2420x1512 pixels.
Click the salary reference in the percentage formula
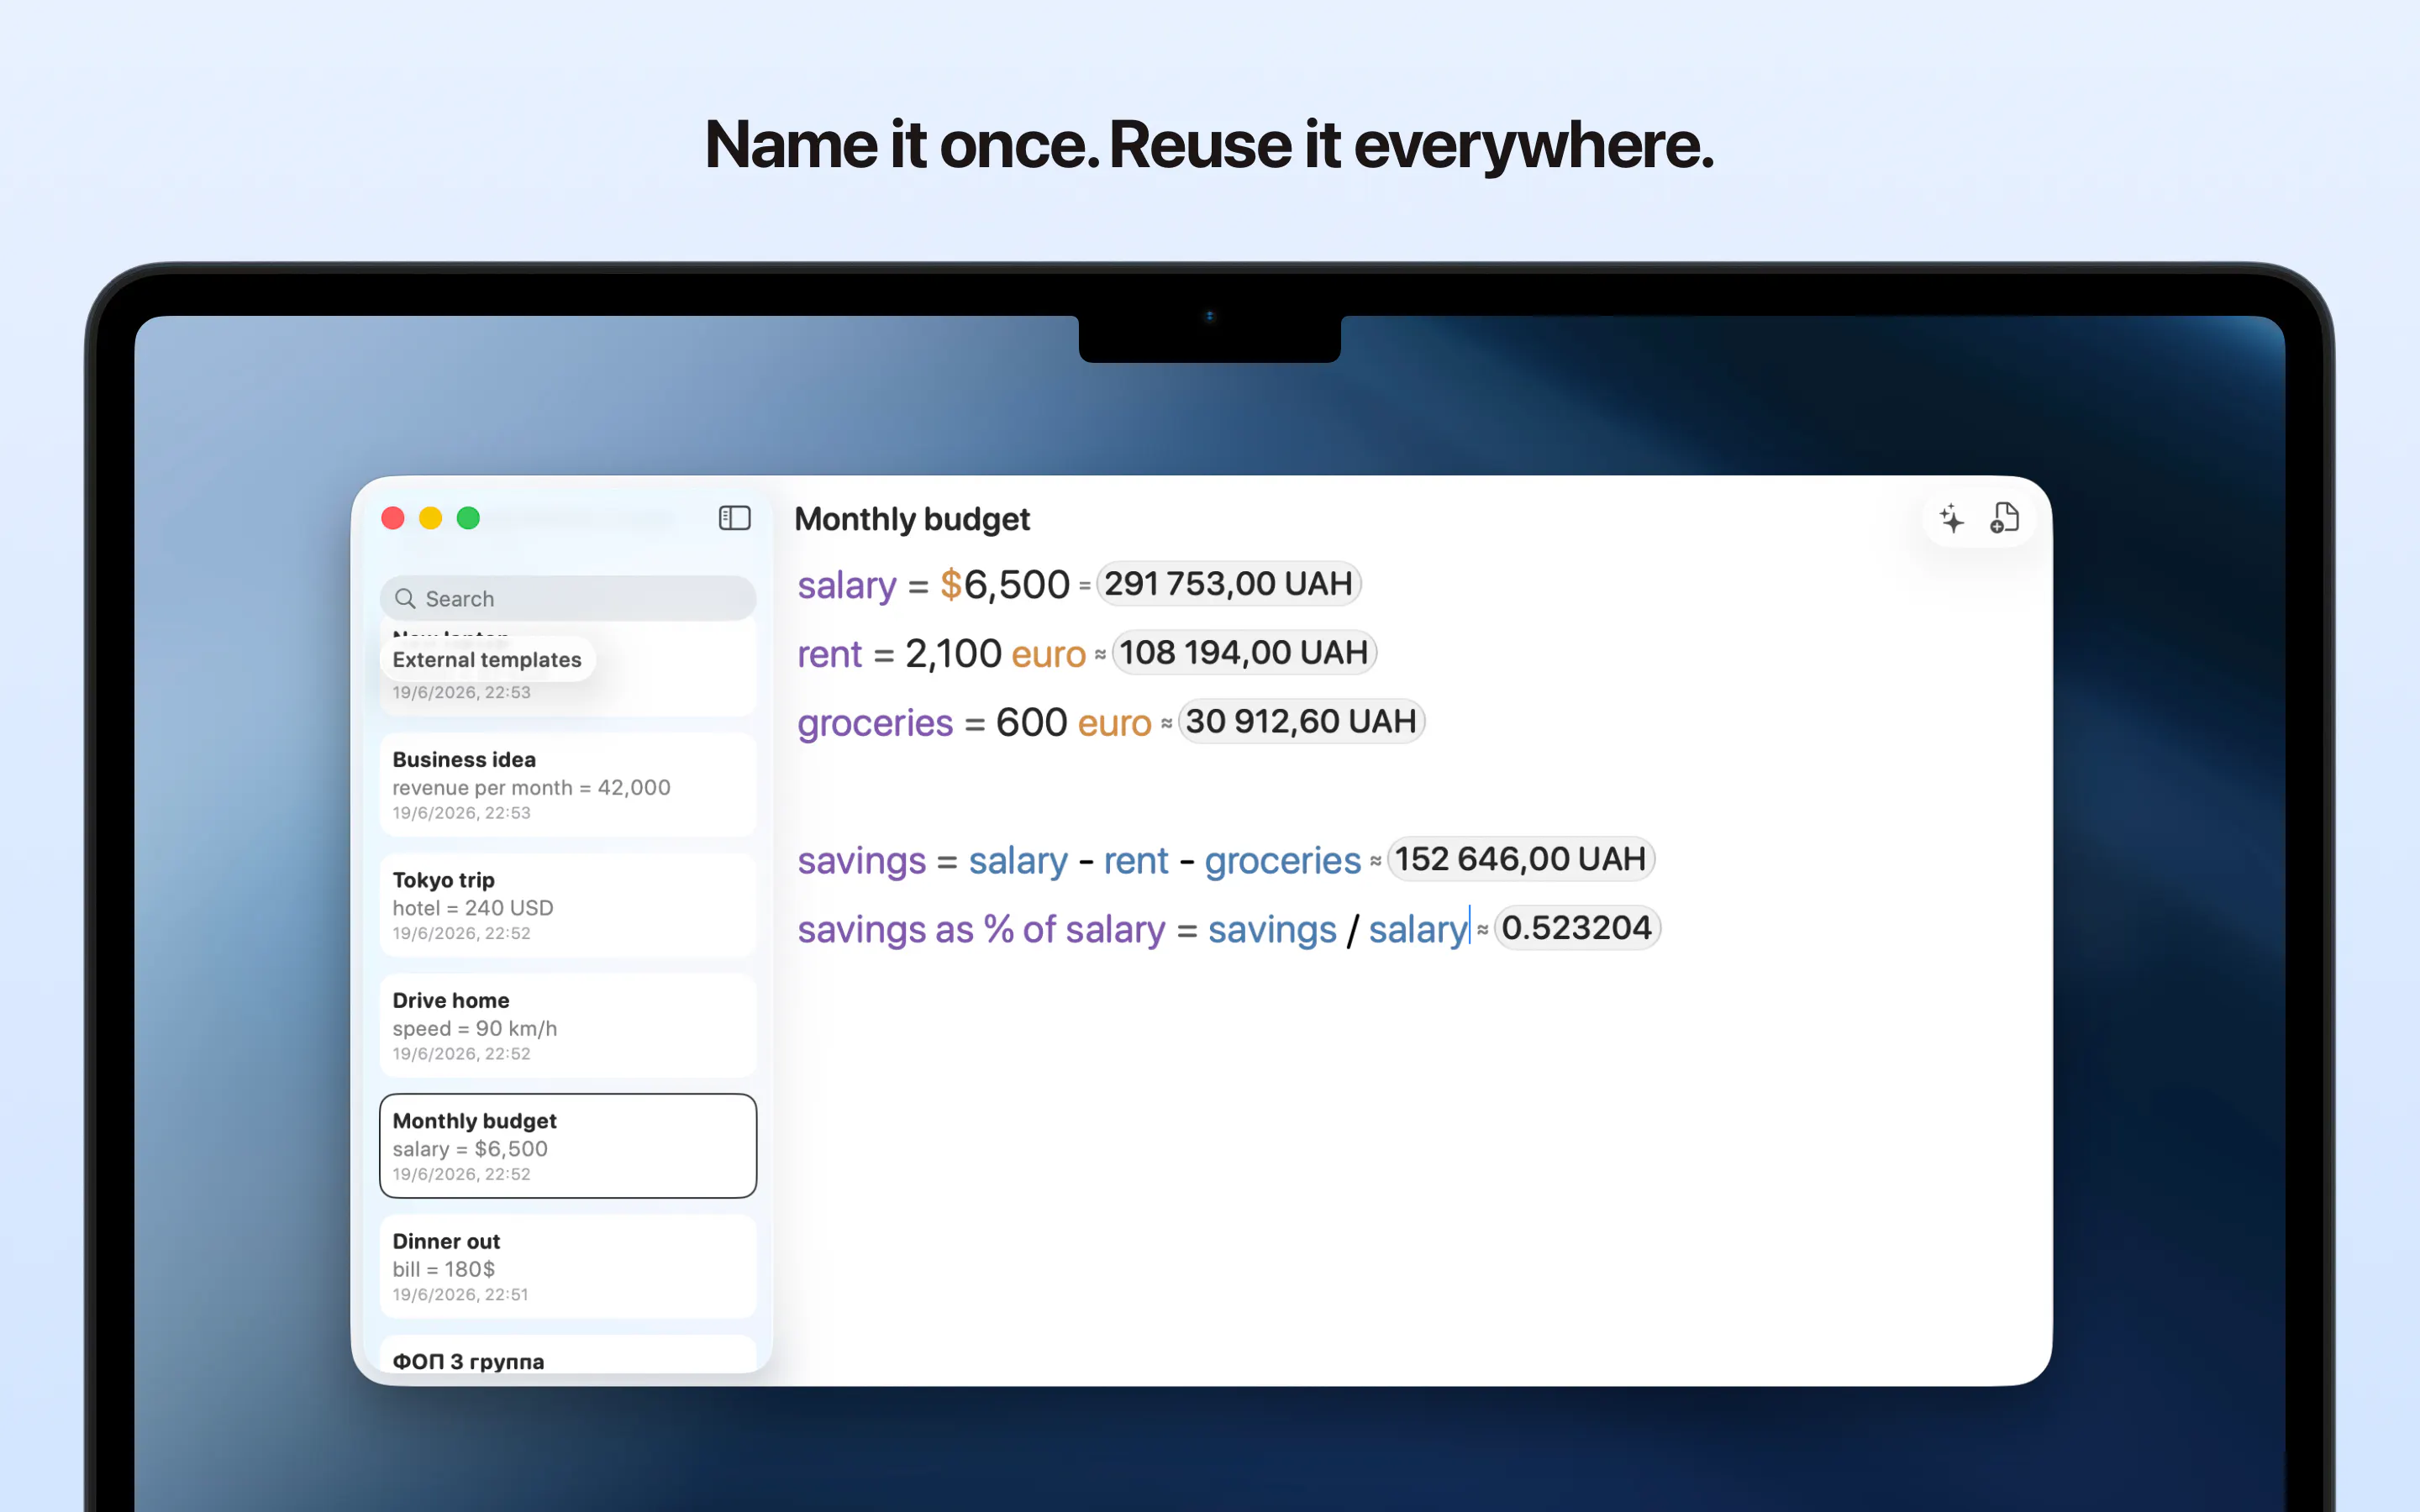click(1418, 931)
